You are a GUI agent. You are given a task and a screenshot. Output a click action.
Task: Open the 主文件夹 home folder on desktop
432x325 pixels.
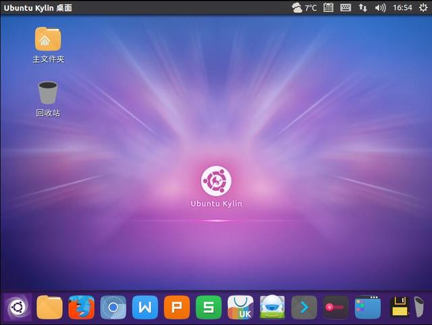48,40
